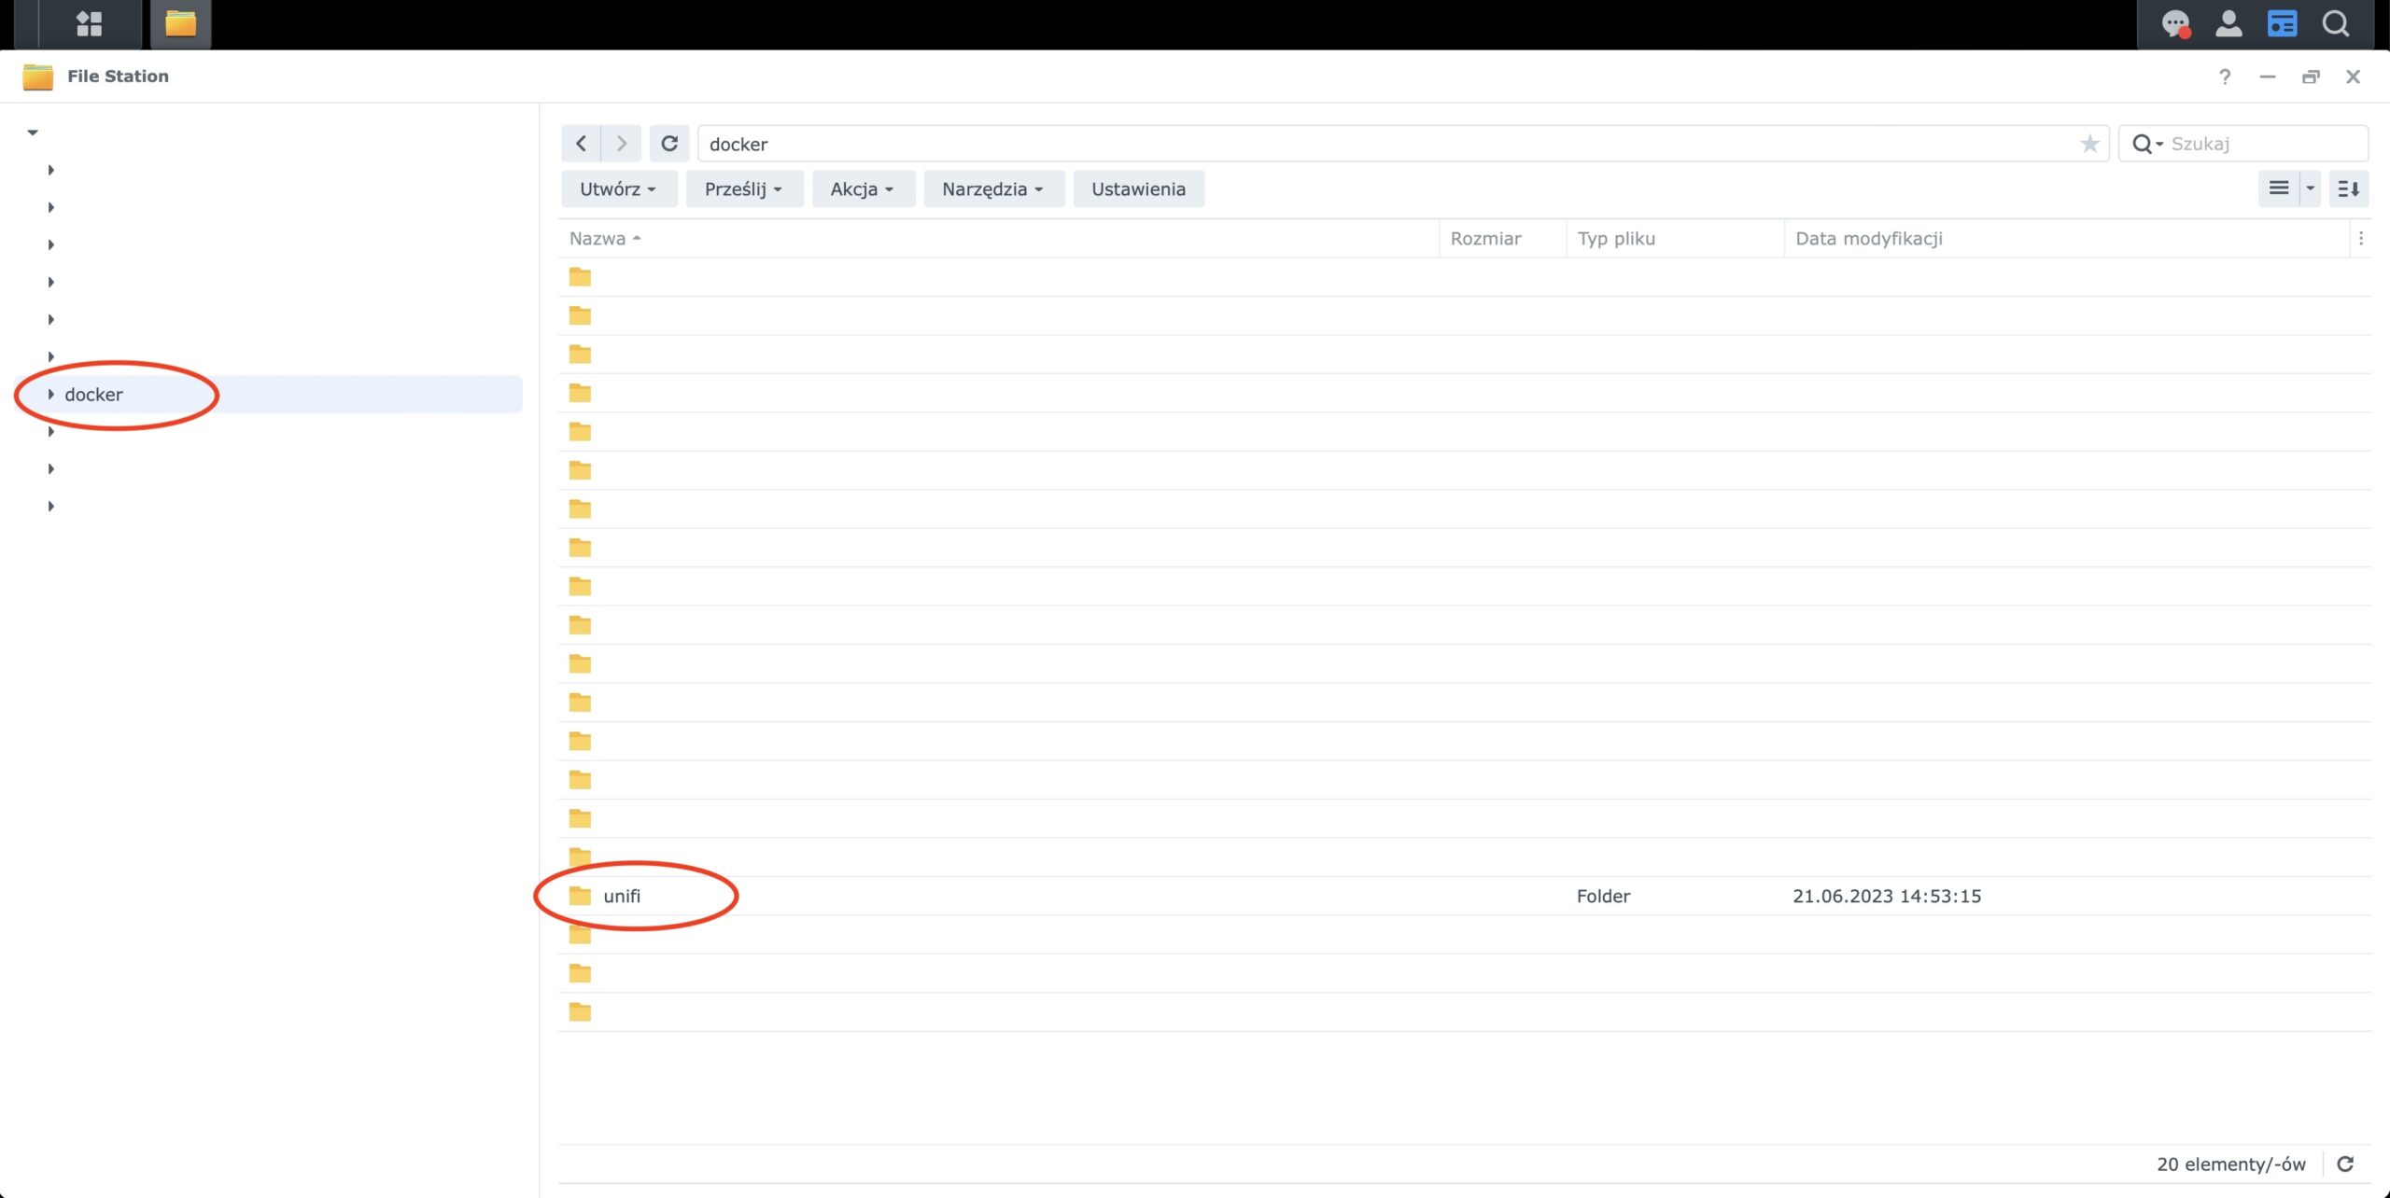
Task: Open the Prześlij upload menu
Action: tap(744, 188)
